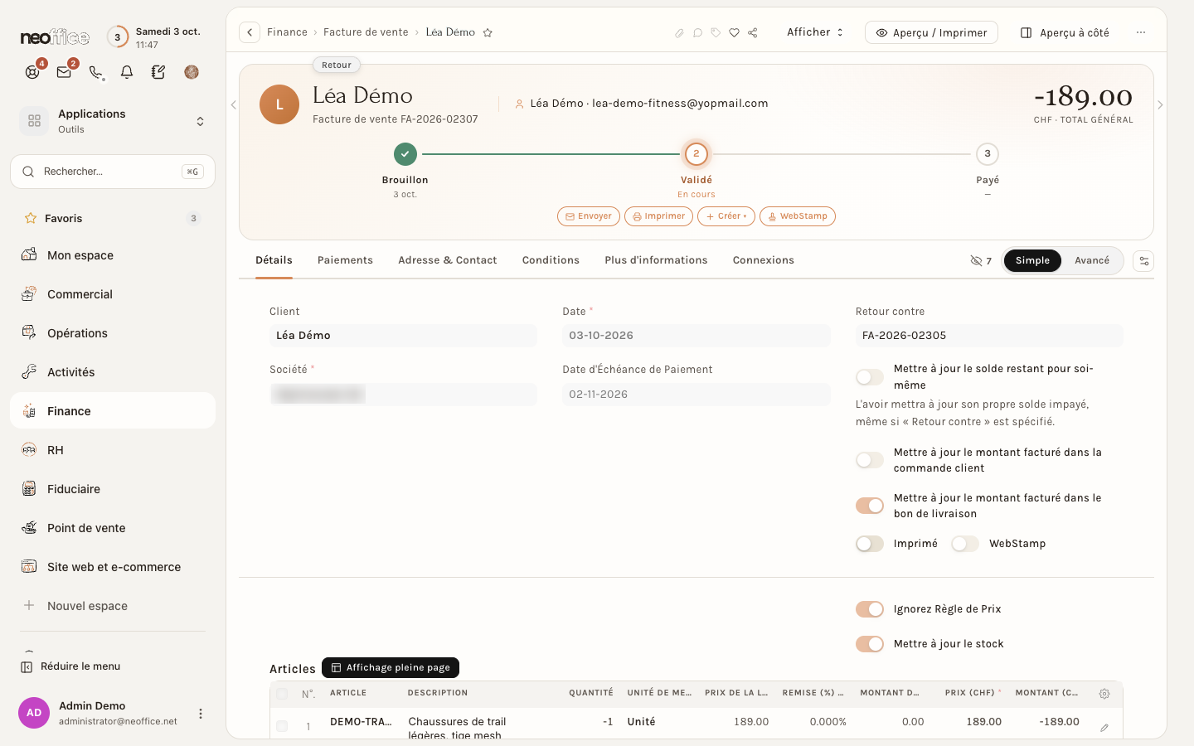Open comments bubble icon
The image size is (1194, 746).
[x=697, y=33]
